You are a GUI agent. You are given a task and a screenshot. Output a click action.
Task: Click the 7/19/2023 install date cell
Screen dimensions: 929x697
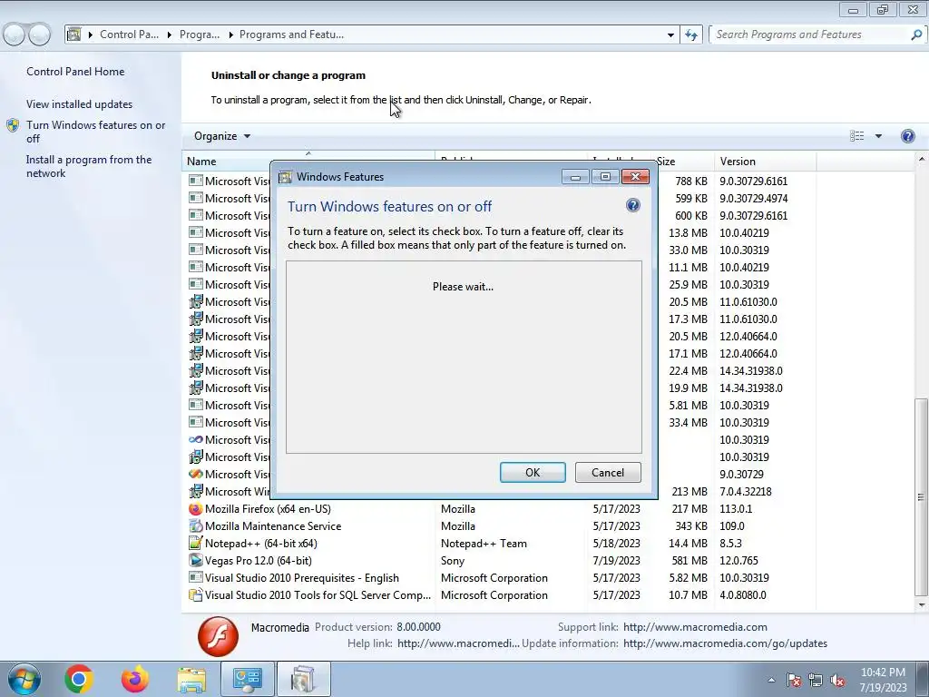[616, 561]
